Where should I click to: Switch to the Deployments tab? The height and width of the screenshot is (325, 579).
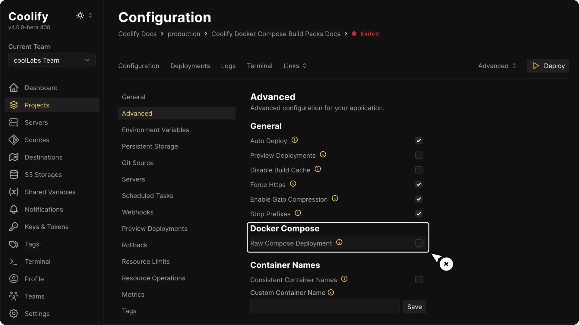click(x=190, y=66)
